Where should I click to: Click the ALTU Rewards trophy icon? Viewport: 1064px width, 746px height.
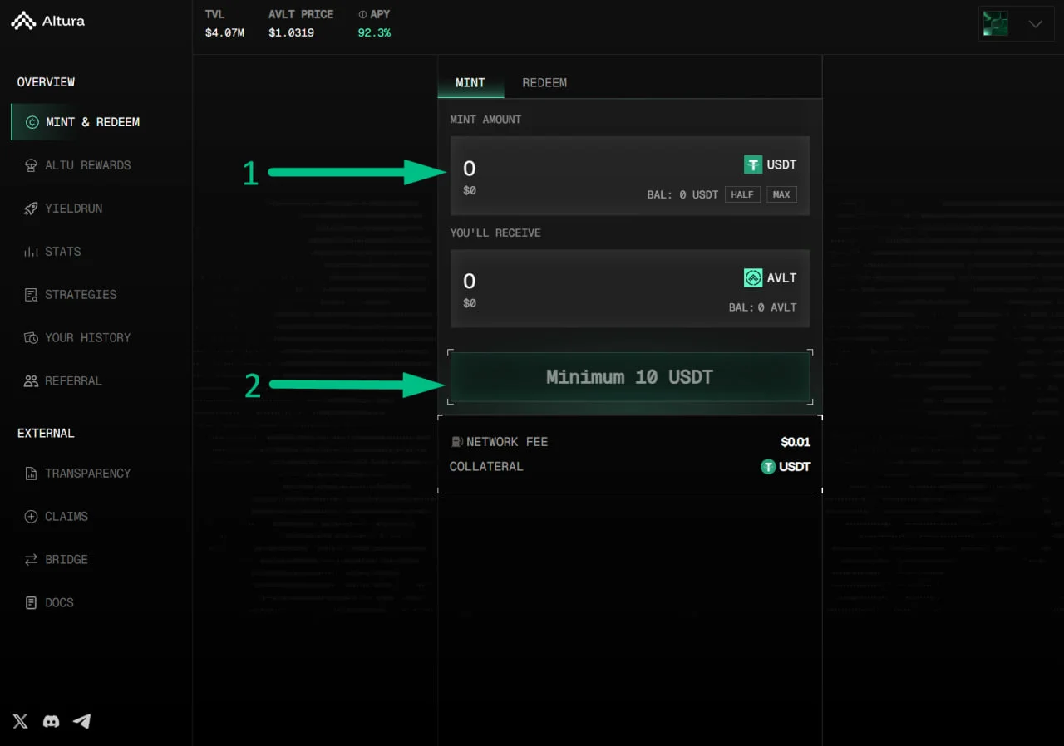point(32,165)
